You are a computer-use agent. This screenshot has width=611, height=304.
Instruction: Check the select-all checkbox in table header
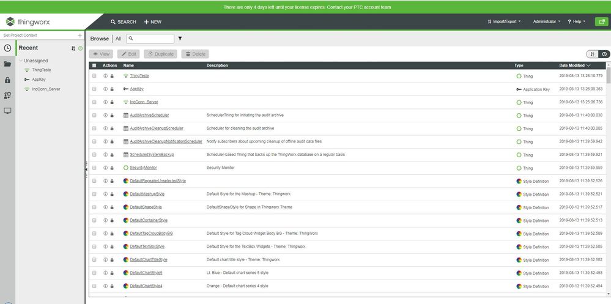click(x=94, y=65)
